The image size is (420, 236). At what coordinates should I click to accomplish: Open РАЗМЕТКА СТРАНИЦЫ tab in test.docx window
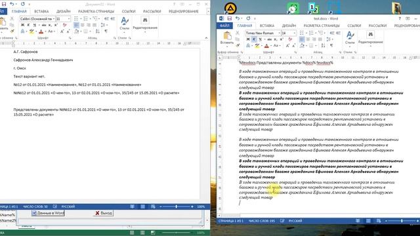point(322,26)
